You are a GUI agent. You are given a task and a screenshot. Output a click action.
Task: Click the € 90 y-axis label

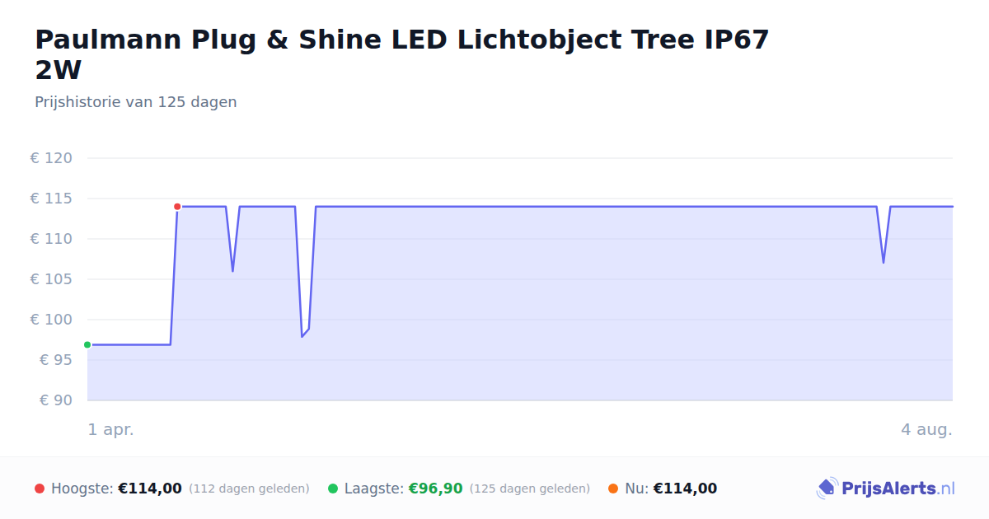[x=55, y=400]
